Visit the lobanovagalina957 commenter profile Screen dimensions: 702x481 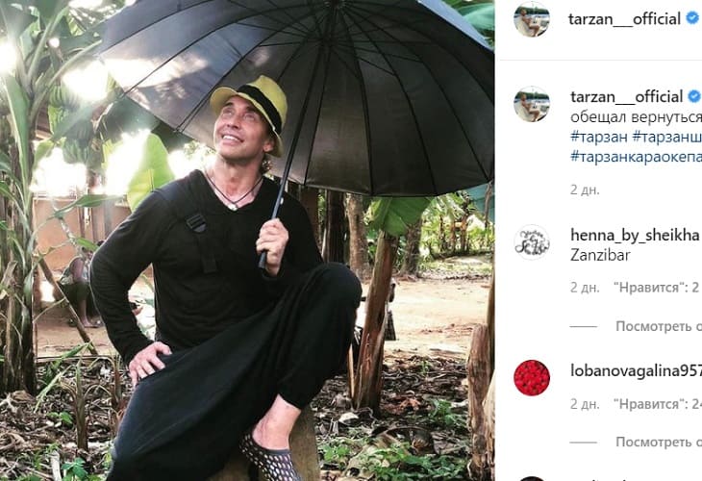(636, 370)
